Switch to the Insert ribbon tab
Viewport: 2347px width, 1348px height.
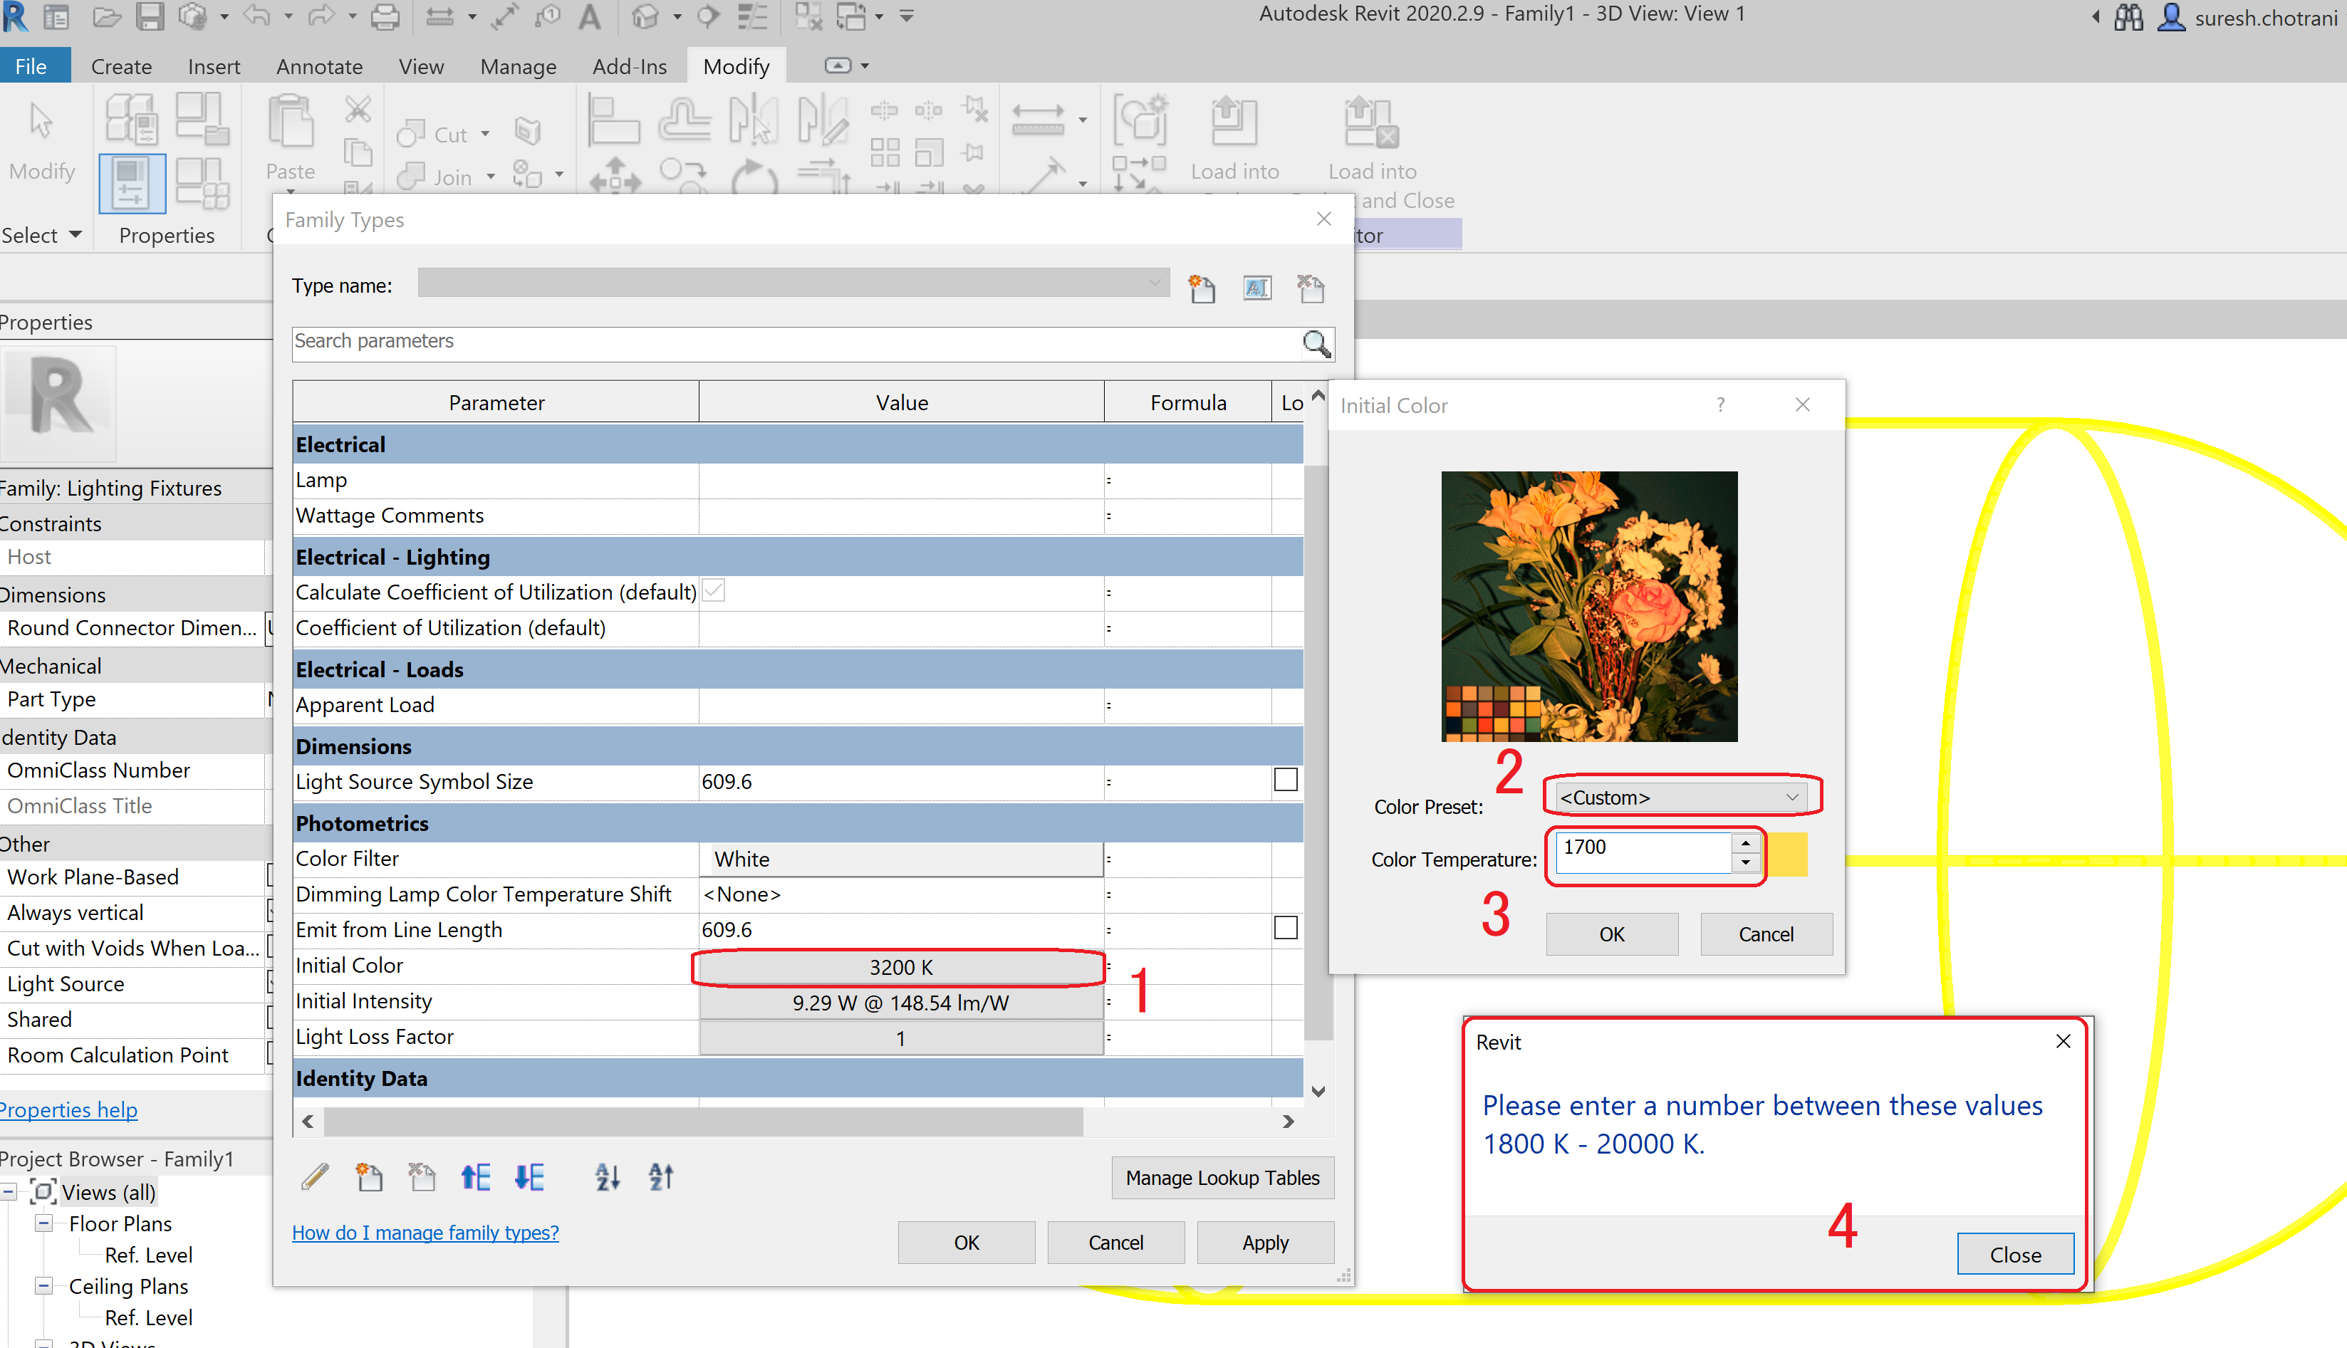point(214,66)
